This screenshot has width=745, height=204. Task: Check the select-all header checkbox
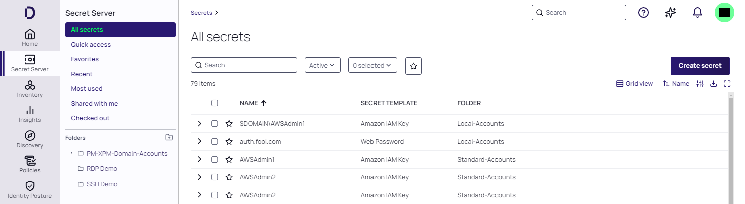coord(215,103)
